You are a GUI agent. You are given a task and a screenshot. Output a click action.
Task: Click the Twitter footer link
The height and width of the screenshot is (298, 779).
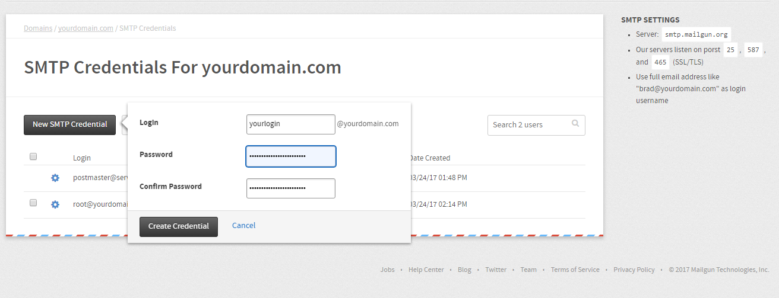point(496,270)
